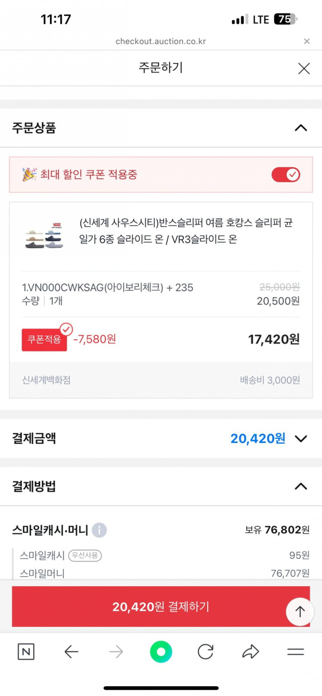Tap the 신세계백화점 seller name
The image size is (322, 696).
(x=46, y=380)
